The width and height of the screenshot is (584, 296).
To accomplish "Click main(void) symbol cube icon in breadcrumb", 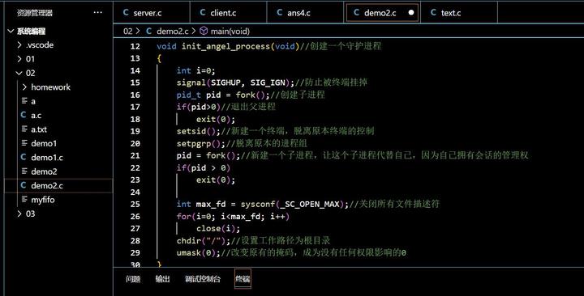I will pos(204,31).
